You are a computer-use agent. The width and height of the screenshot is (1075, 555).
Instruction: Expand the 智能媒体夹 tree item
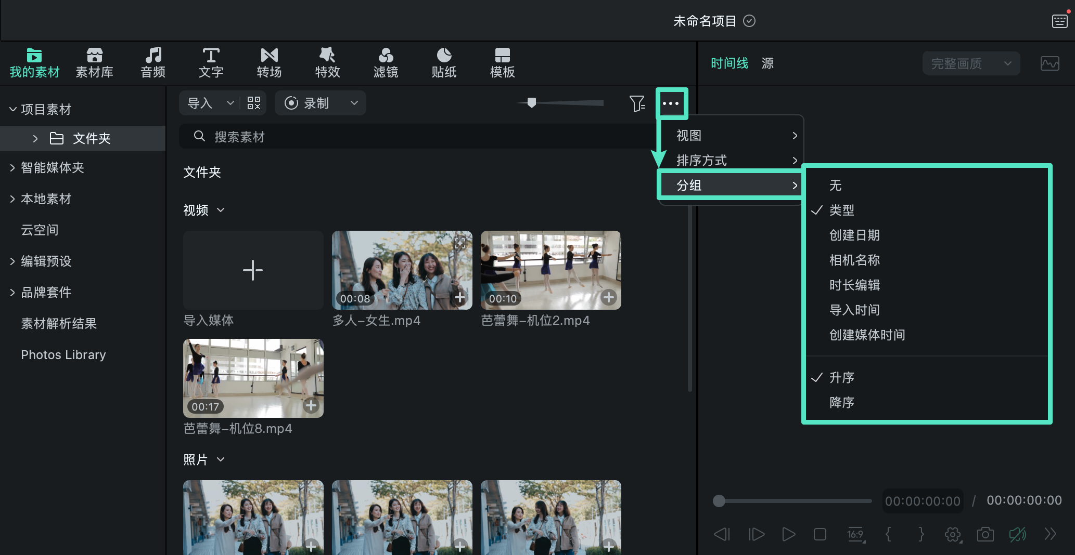click(x=12, y=167)
